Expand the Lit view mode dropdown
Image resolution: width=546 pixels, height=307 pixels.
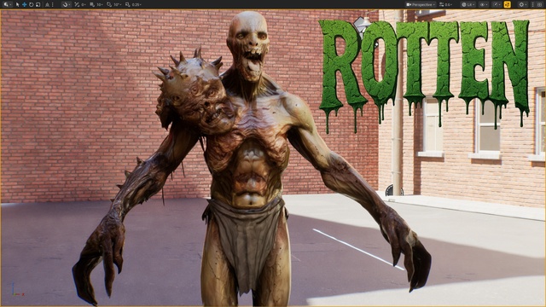tap(468, 4)
